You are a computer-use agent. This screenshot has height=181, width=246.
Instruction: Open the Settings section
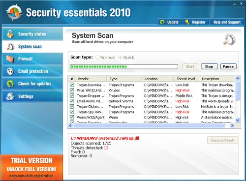coord(32,96)
